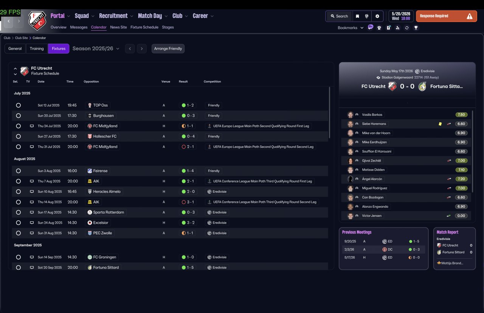Open the Messages sub-tab
This screenshot has height=313, width=484.
point(79,27)
